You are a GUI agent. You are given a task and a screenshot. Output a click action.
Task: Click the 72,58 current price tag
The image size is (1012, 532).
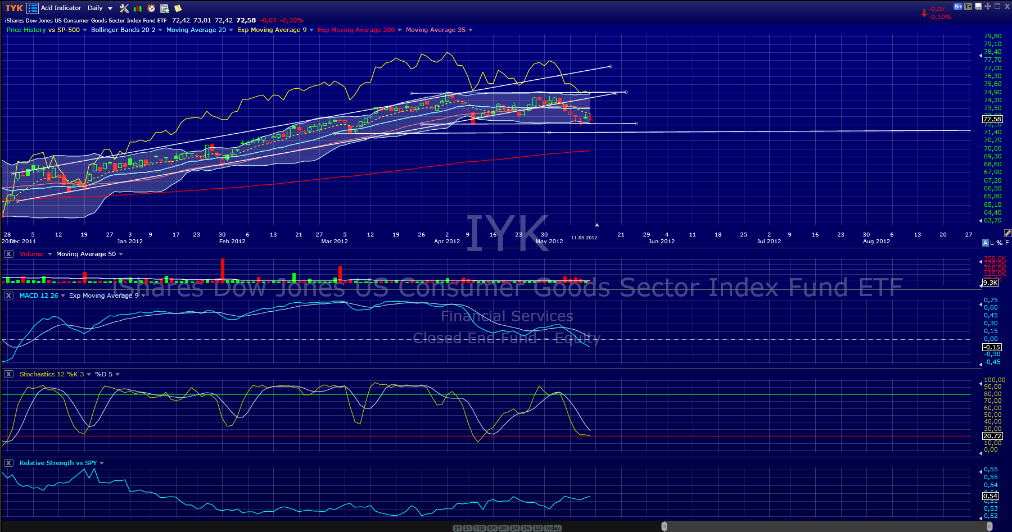tap(992, 119)
